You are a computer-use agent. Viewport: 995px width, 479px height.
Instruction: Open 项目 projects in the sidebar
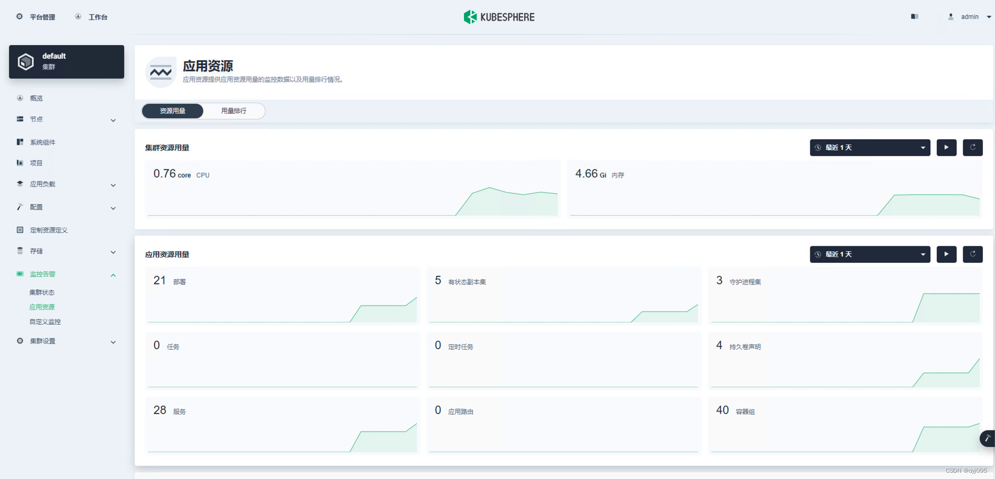[36, 163]
